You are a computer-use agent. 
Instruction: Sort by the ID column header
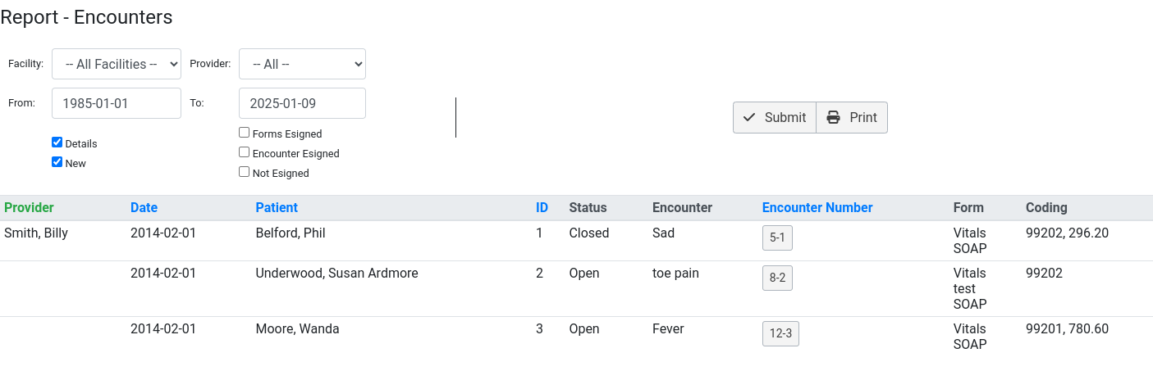pos(542,208)
